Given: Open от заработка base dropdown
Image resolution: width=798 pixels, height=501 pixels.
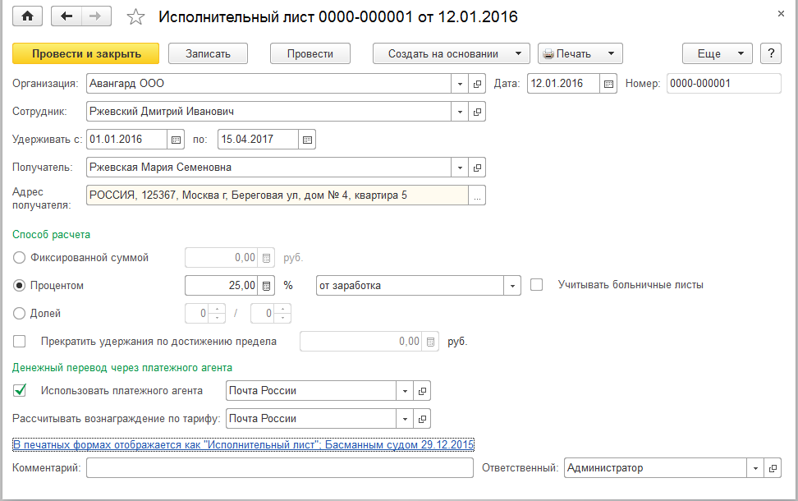Looking at the screenshot, I should pos(512,286).
